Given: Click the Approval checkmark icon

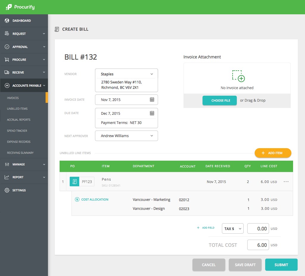Looking at the screenshot, I should [x=7, y=47].
